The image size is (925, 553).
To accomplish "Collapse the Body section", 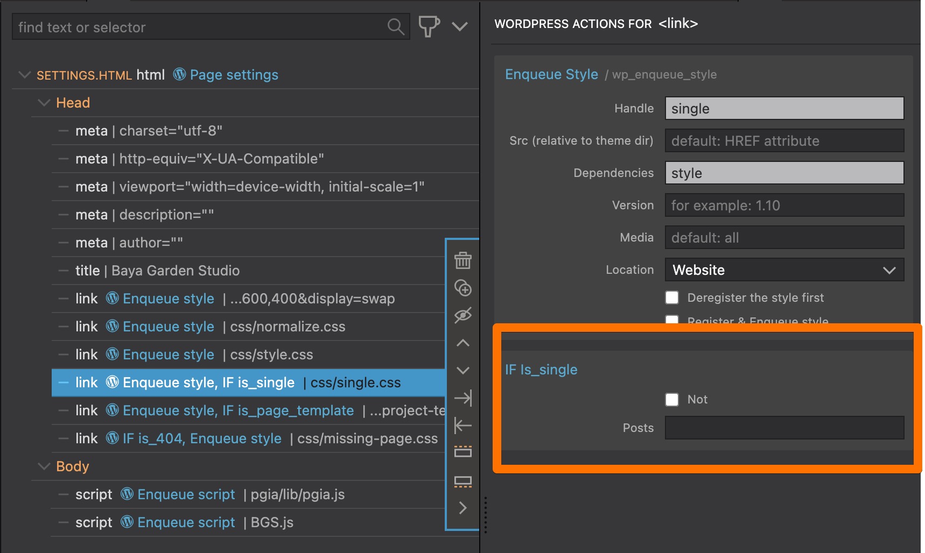I will tap(44, 466).
